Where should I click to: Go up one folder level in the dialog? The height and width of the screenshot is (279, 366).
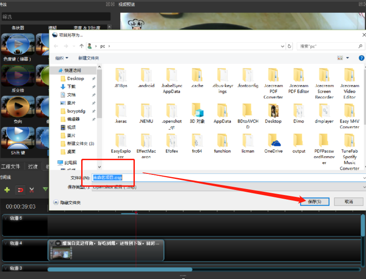click(x=82, y=46)
